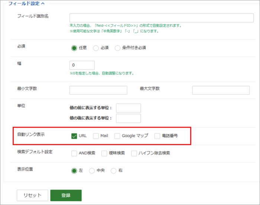The height and width of the screenshot is (205, 260).
Task: Collapse the フィールド設定 section header
Action: [26, 3]
